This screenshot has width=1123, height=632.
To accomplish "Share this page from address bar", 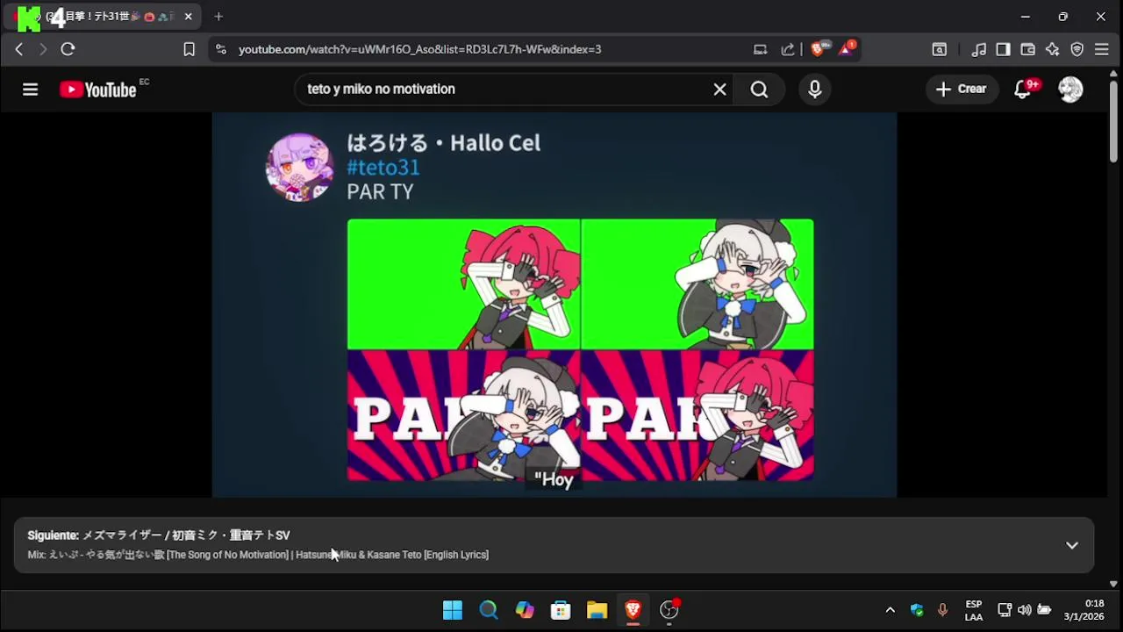I will 788,49.
